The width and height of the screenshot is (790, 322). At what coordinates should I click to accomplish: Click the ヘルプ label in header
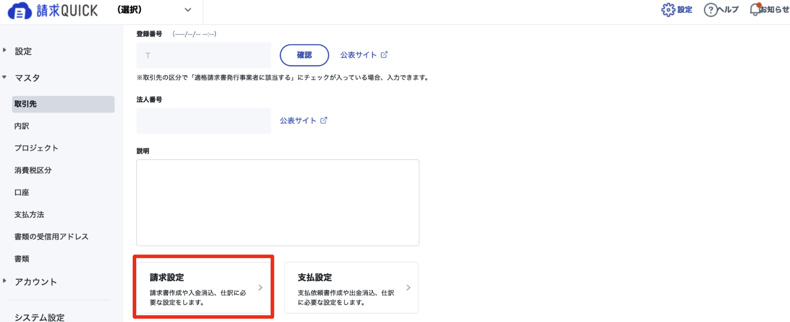728,10
